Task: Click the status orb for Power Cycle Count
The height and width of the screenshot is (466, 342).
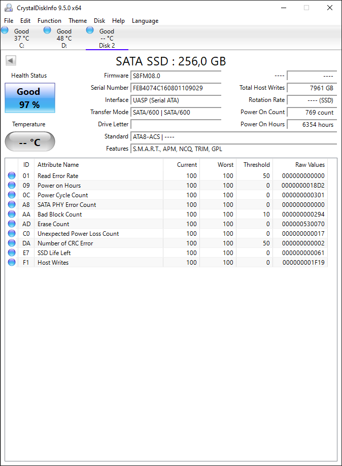Action: tap(12, 195)
